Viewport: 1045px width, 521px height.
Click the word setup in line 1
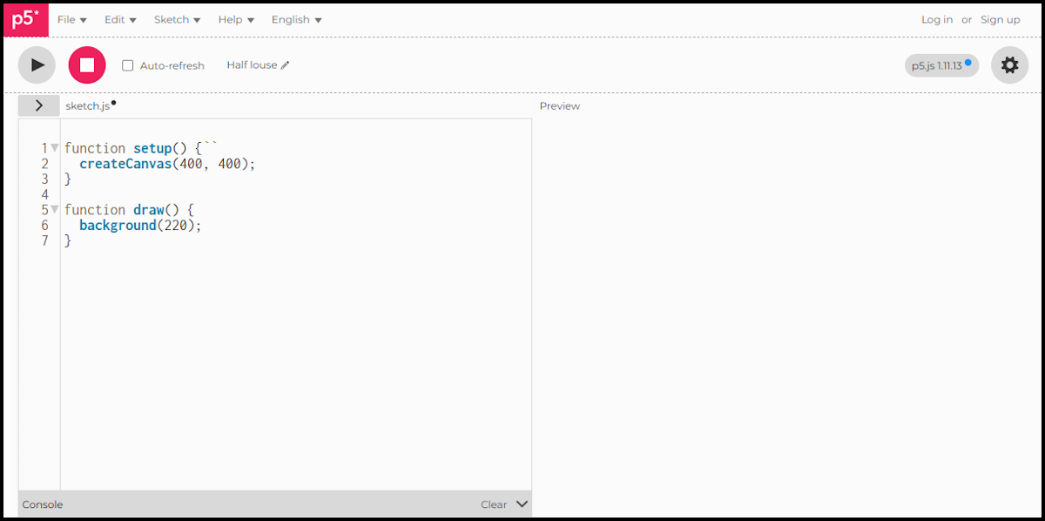point(152,148)
